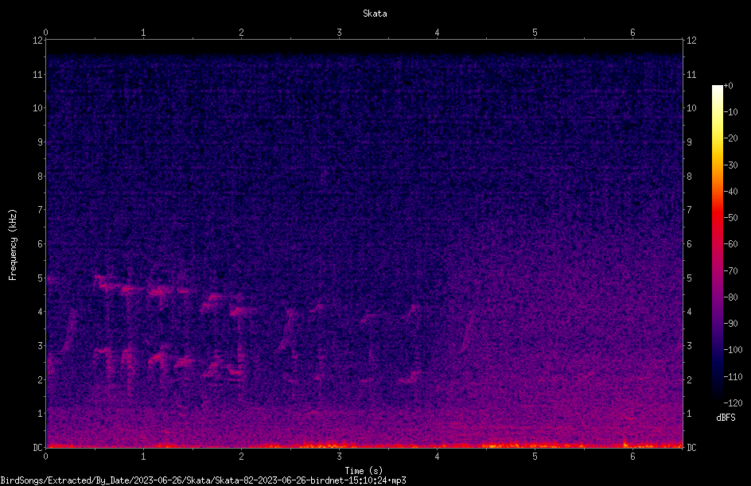The image size is (751, 486).
Task: Click the "12" label on the left frequency axis
Action: pos(37,41)
